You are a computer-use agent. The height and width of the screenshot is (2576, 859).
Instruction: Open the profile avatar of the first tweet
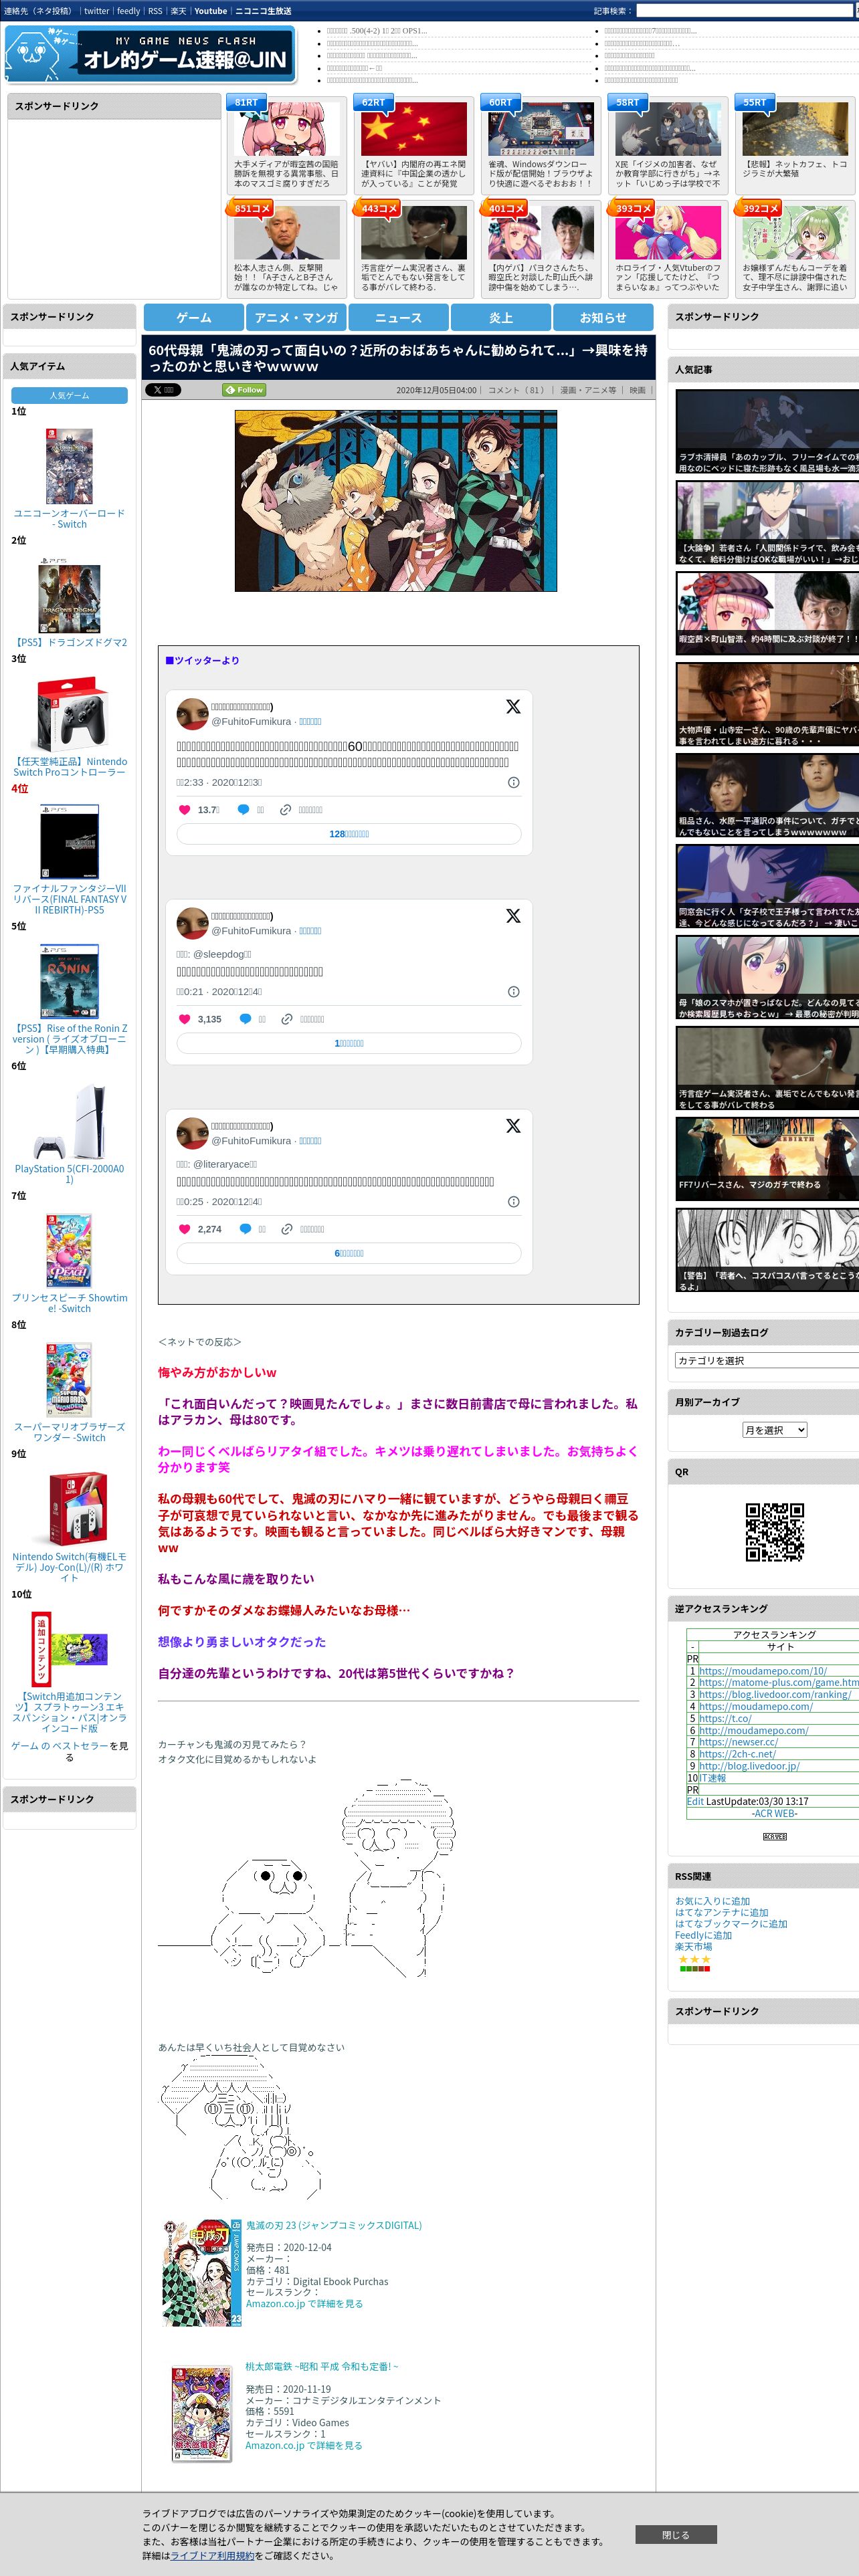[192, 714]
